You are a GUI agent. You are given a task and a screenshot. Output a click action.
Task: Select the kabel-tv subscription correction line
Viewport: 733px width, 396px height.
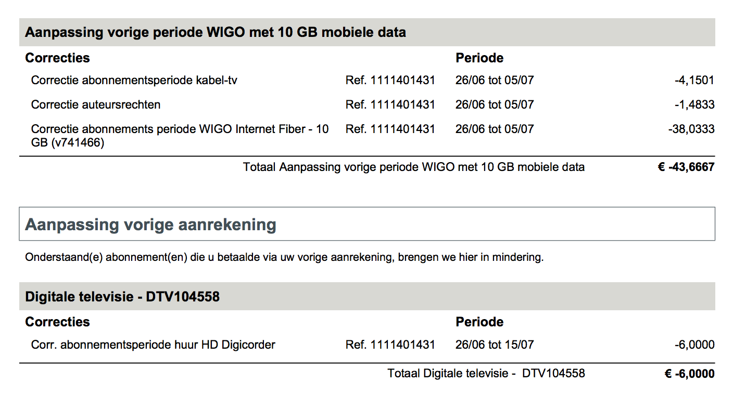[134, 81]
